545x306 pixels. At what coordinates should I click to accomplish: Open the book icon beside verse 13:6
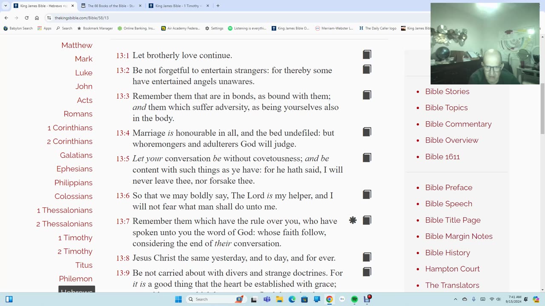[367, 195]
